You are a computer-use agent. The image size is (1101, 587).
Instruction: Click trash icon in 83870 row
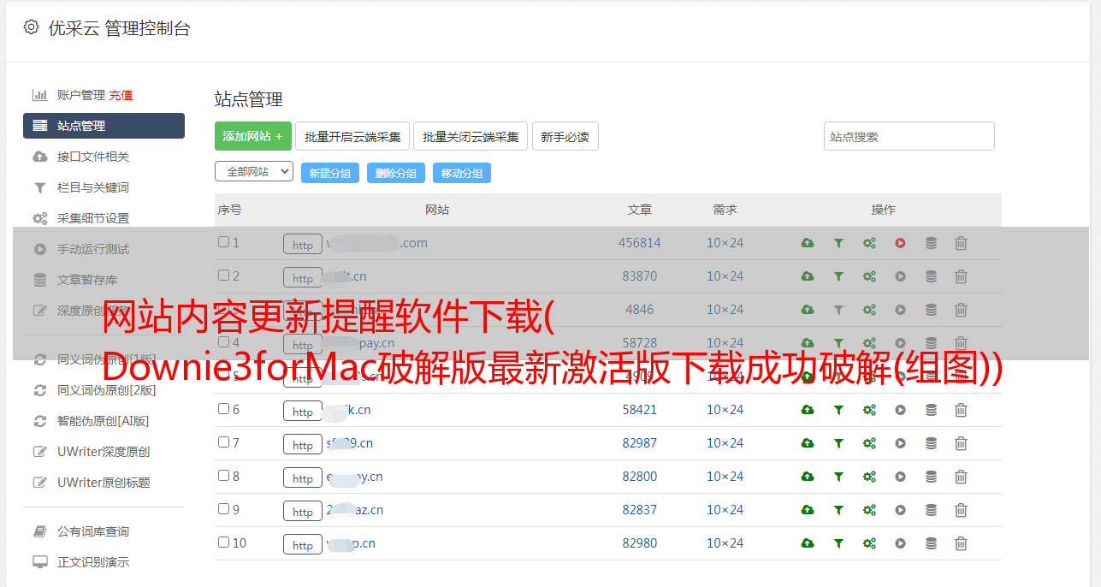pos(961,276)
